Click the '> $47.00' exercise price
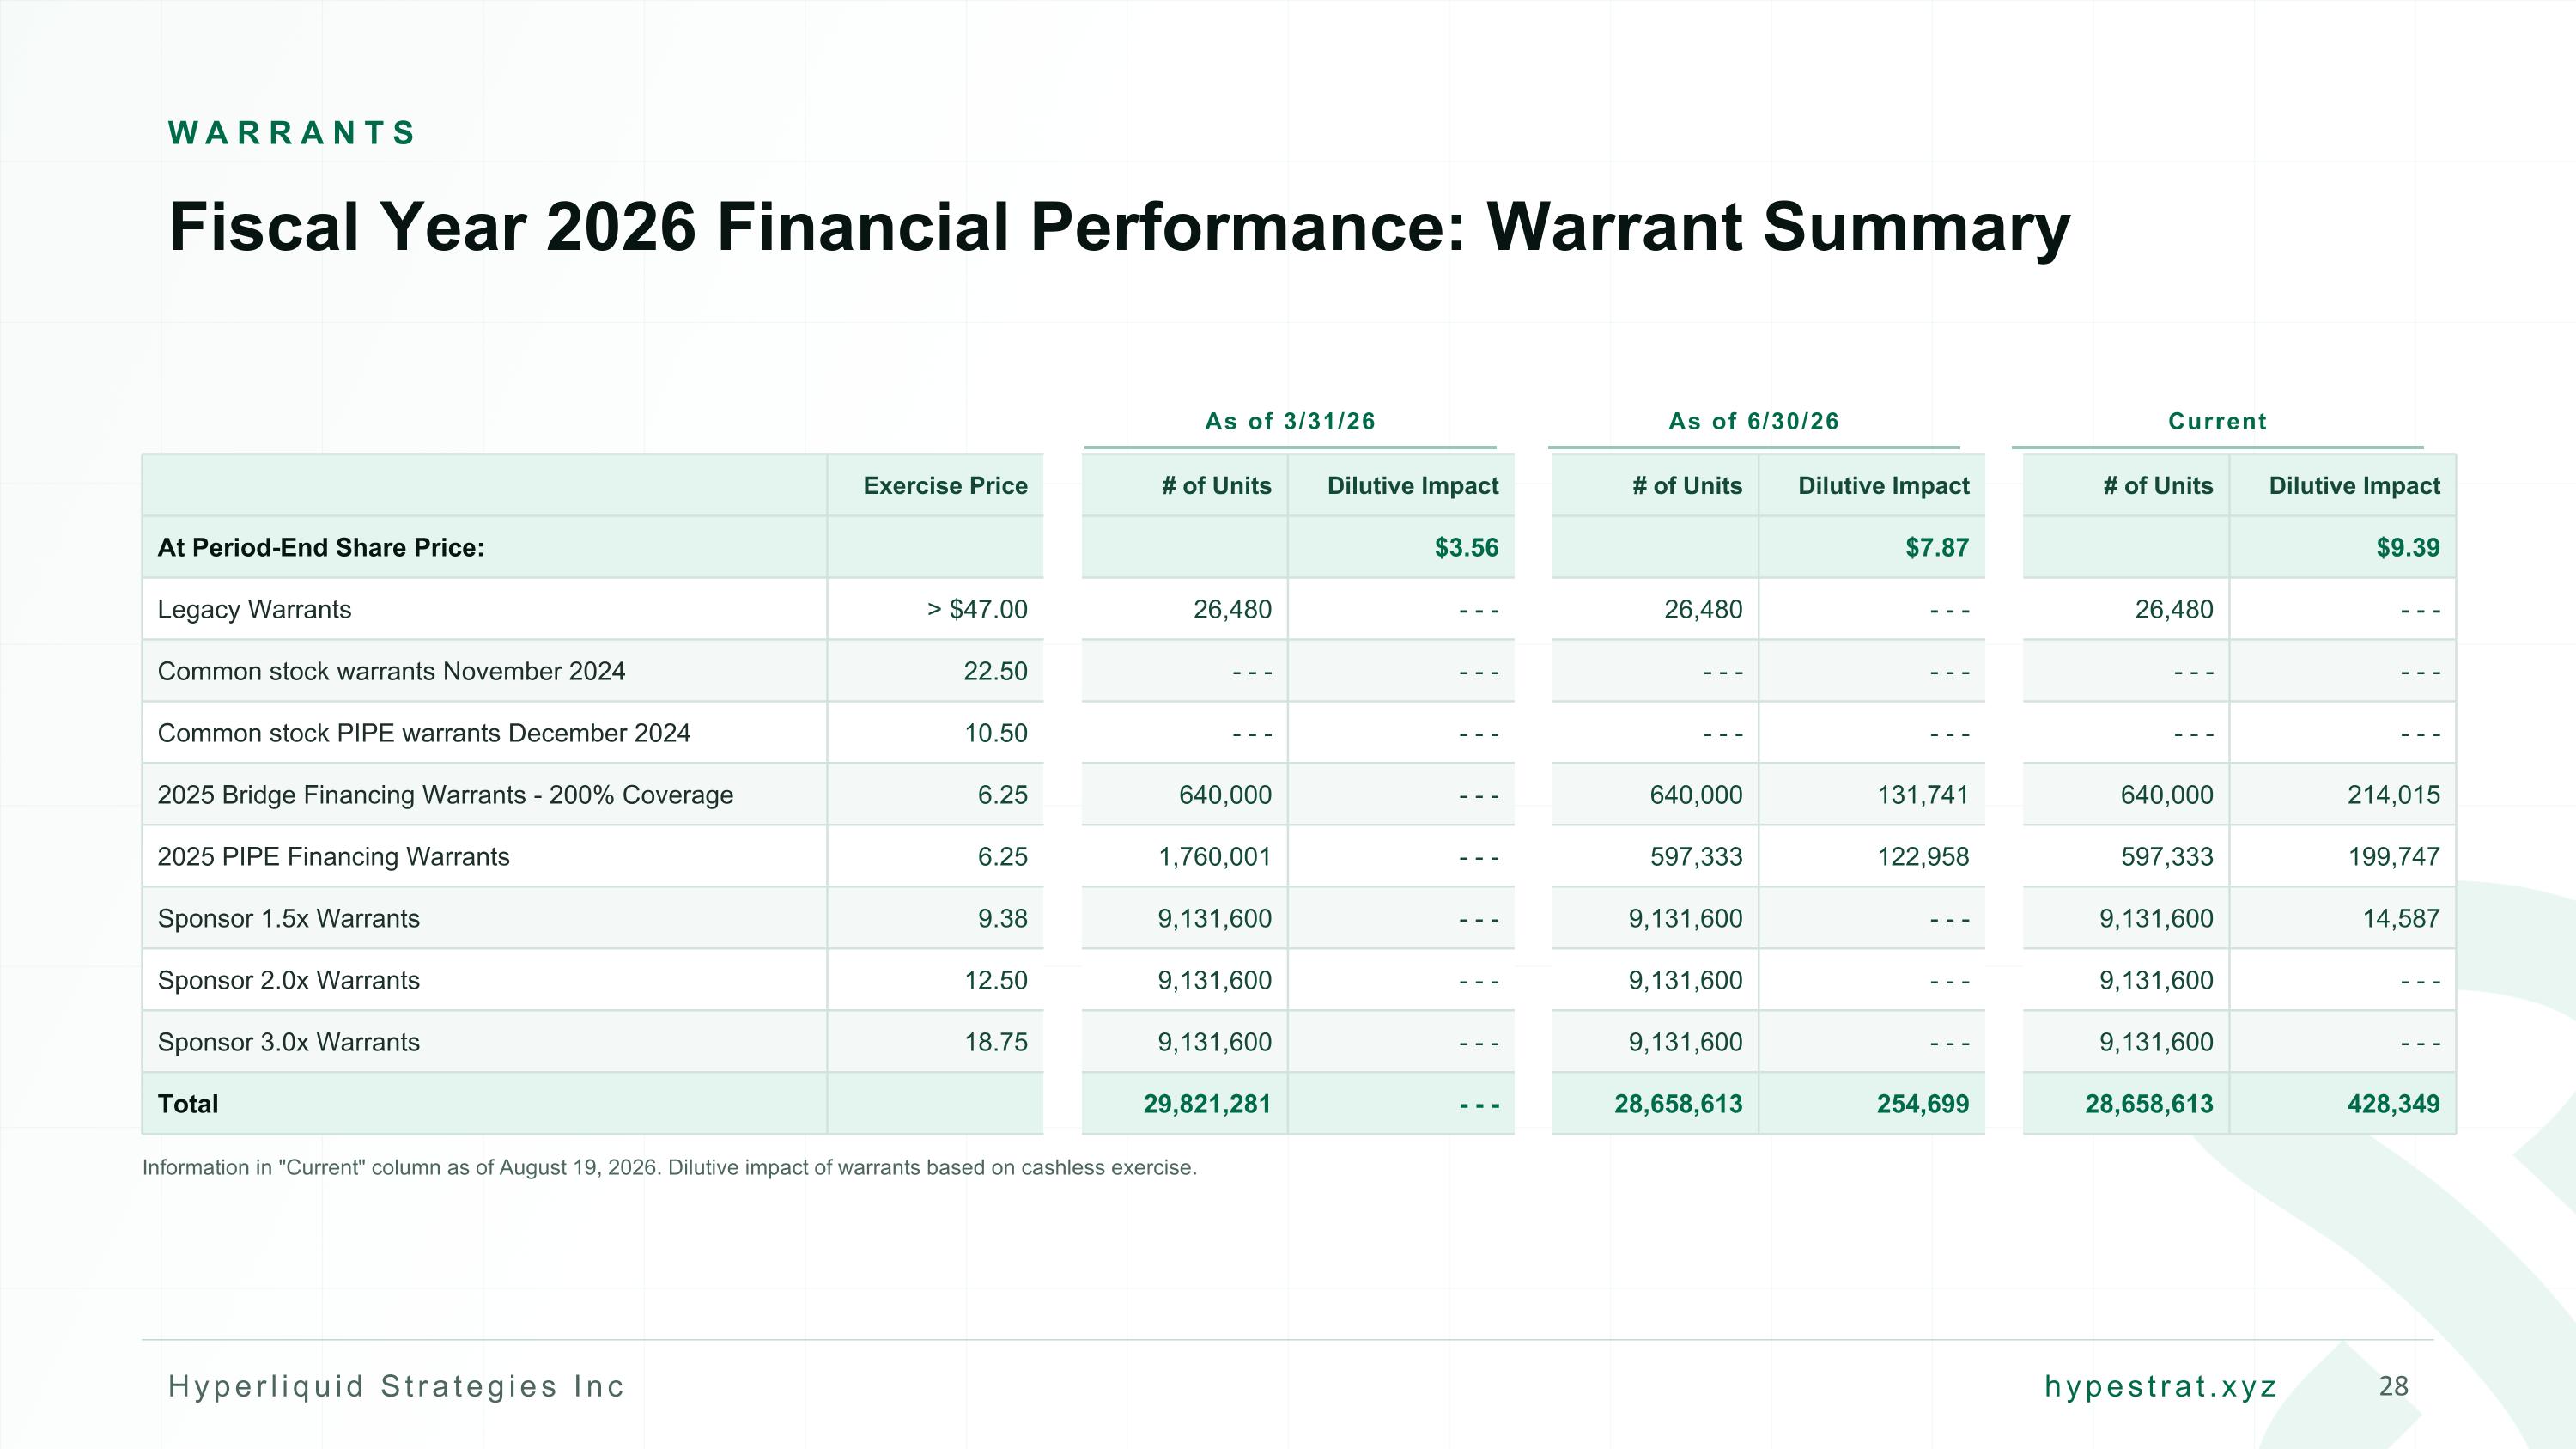This screenshot has height=1449, width=2576. (x=977, y=610)
